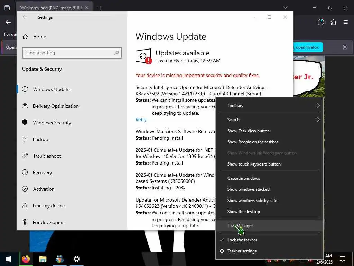
Task: Open Task Manager from context menu
Action: (x=269, y=226)
